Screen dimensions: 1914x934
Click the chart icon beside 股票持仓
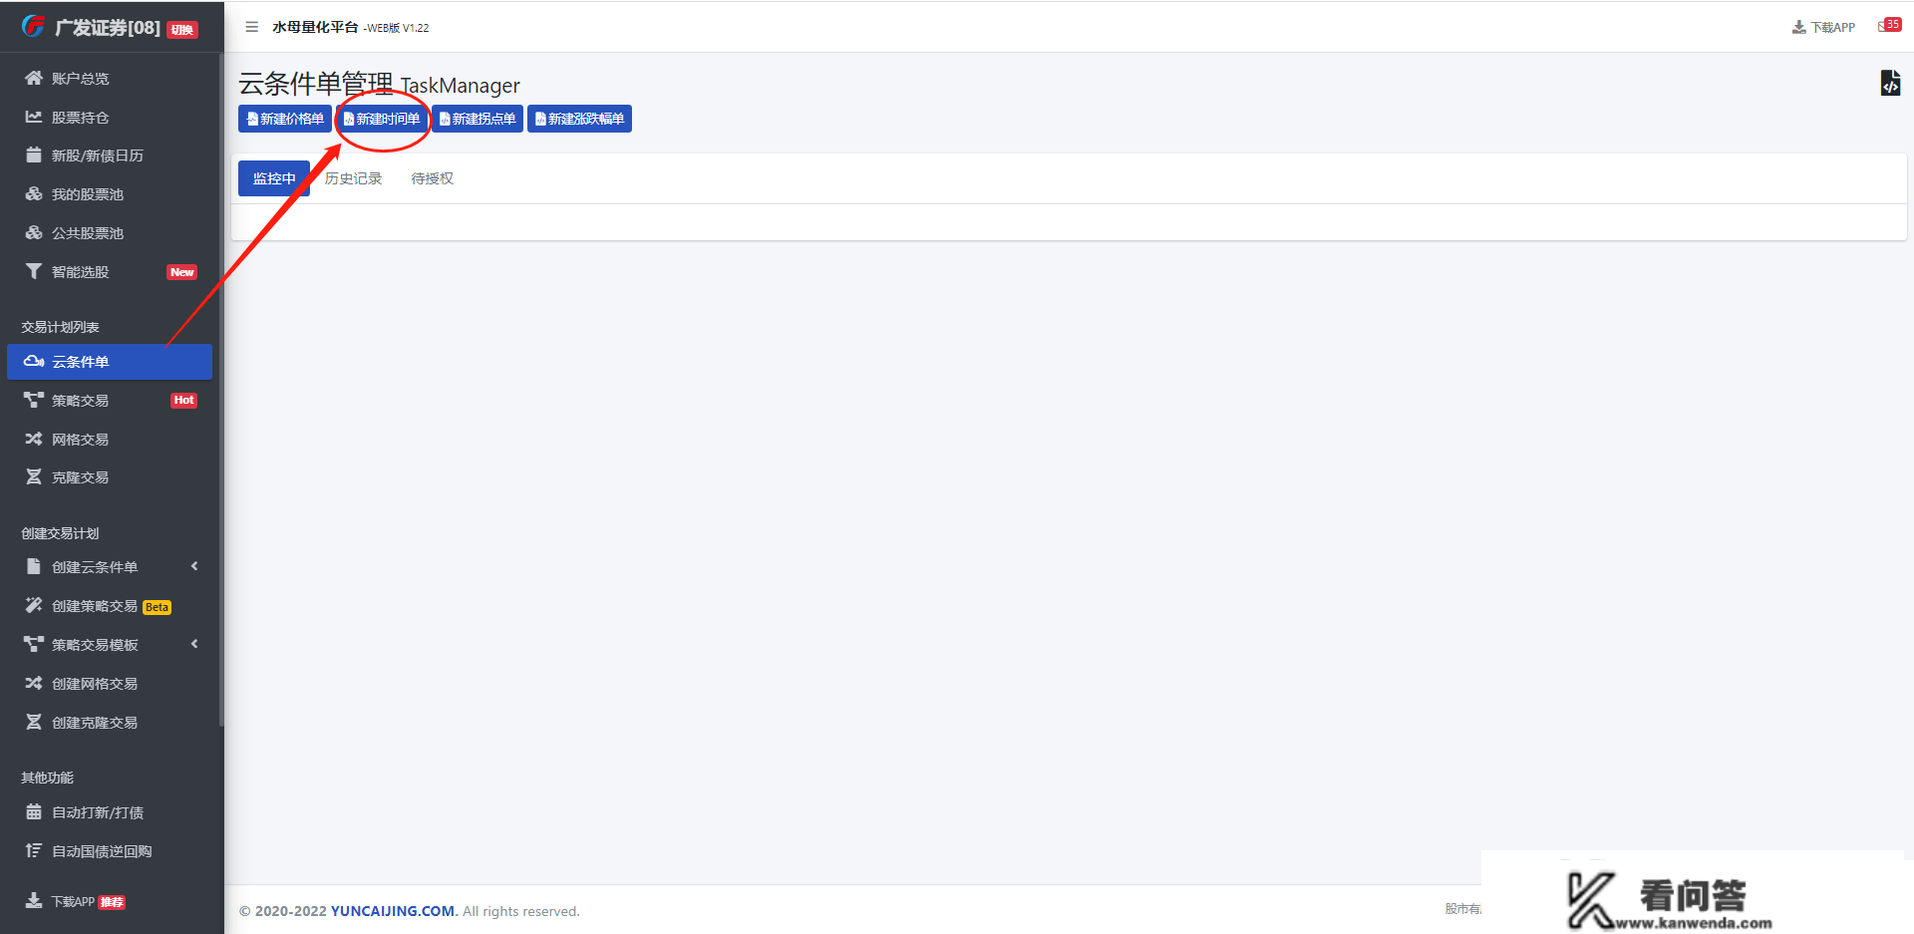coord(34,117)
